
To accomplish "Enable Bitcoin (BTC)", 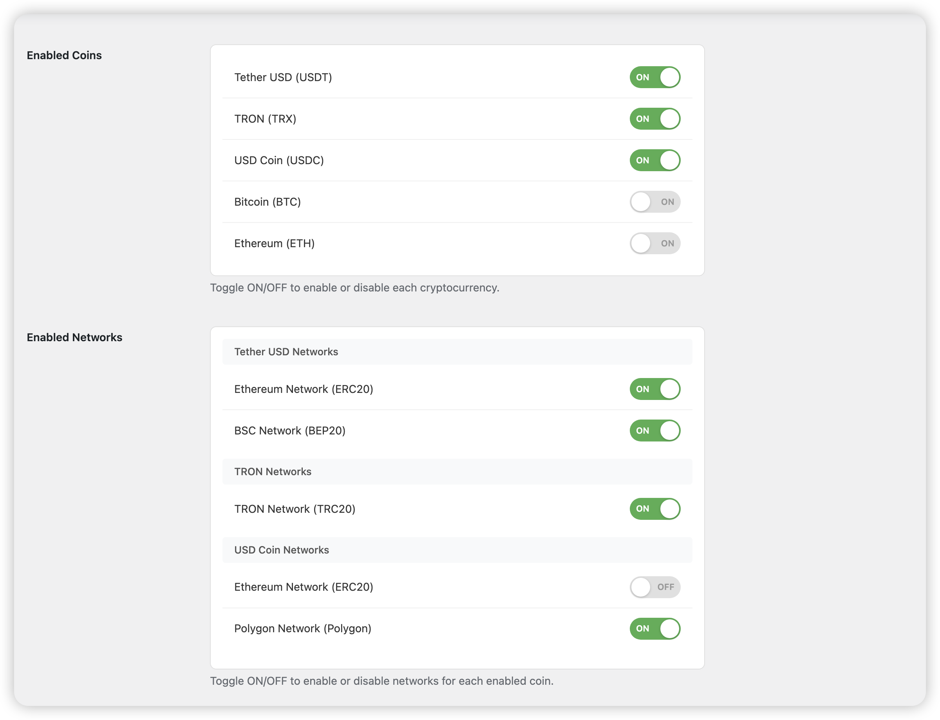I will click(x=654, y=201).
